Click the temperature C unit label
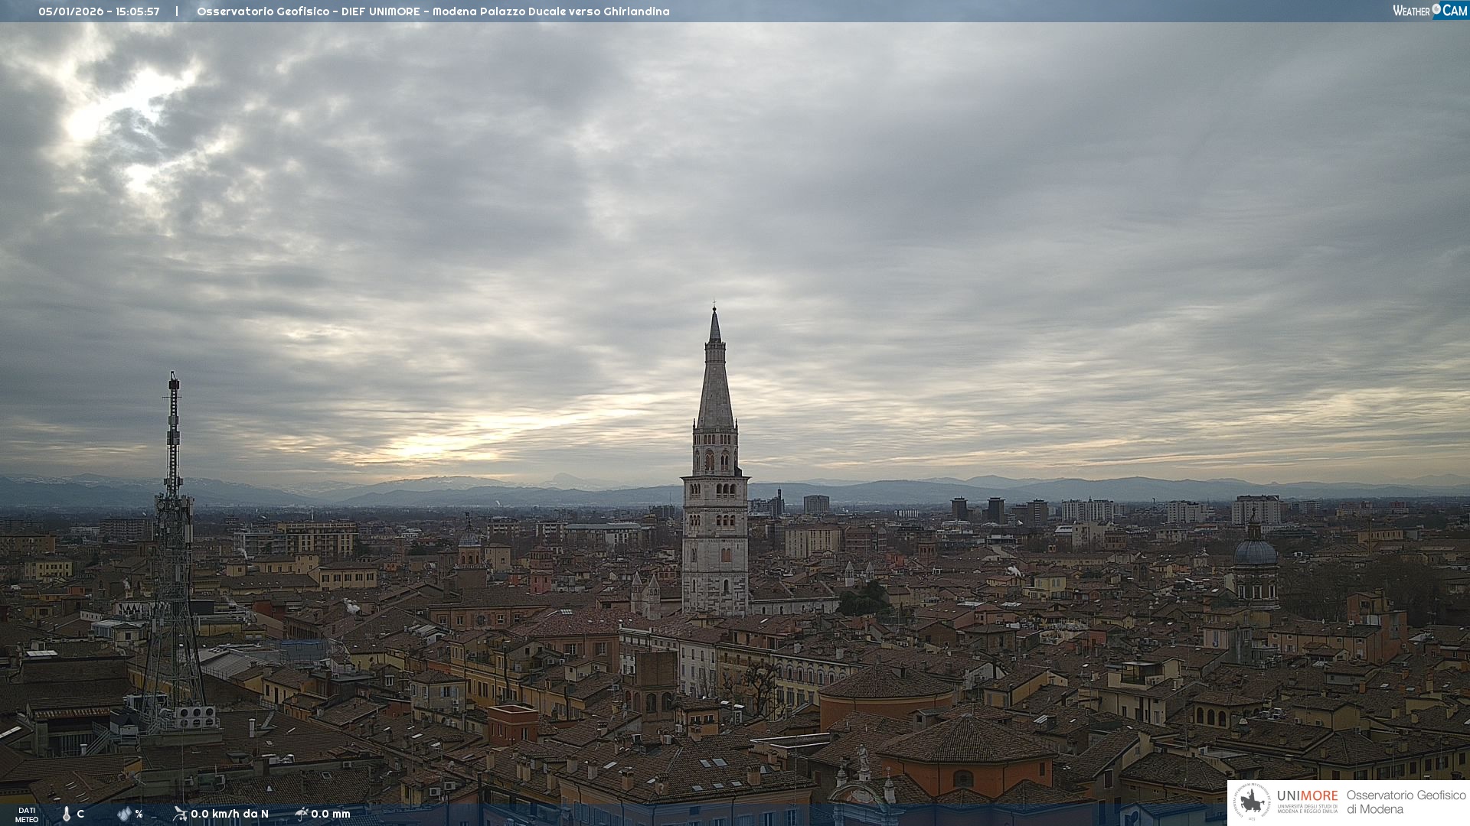 click(80, 814)
